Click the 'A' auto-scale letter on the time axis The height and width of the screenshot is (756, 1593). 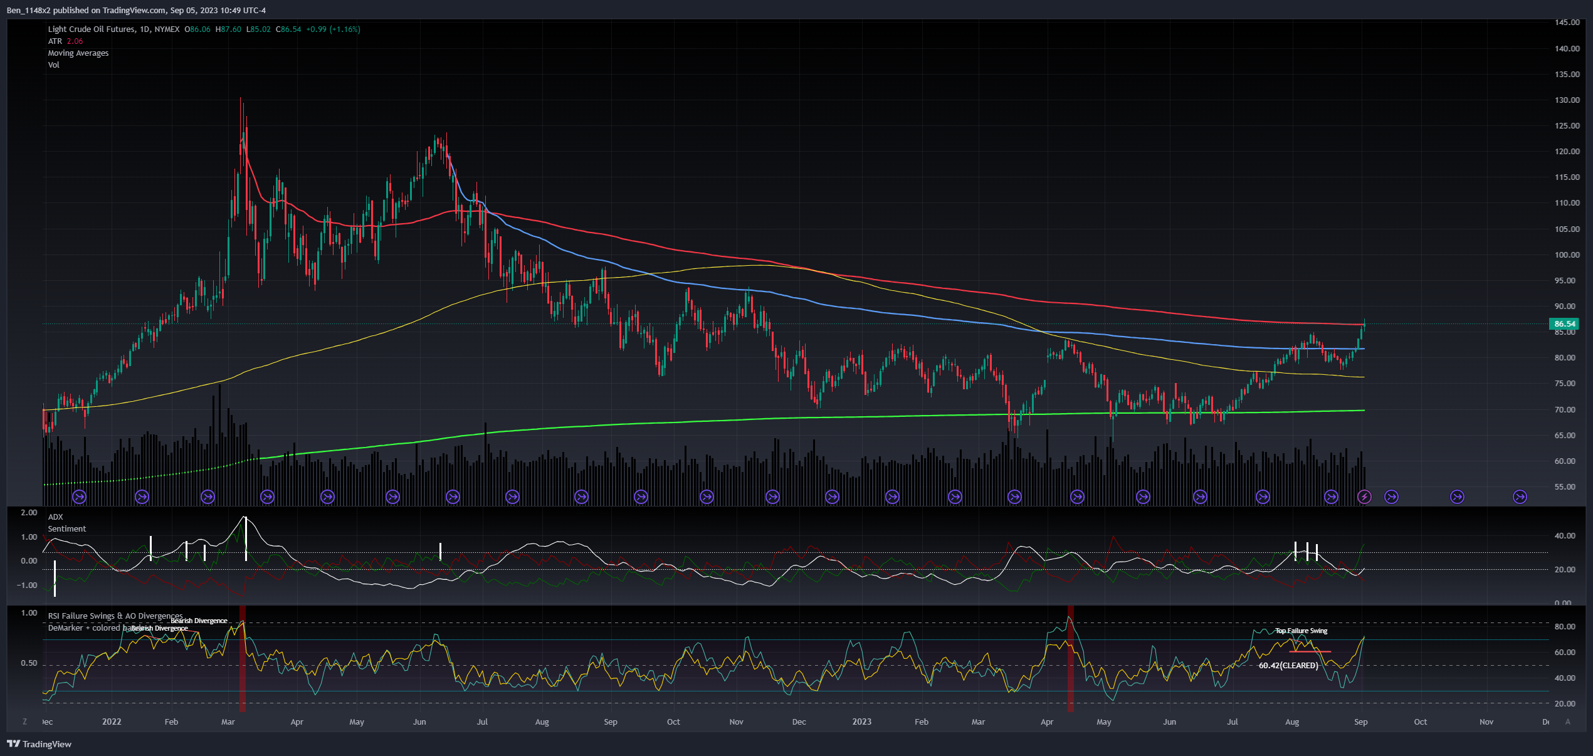(1568, 722)
